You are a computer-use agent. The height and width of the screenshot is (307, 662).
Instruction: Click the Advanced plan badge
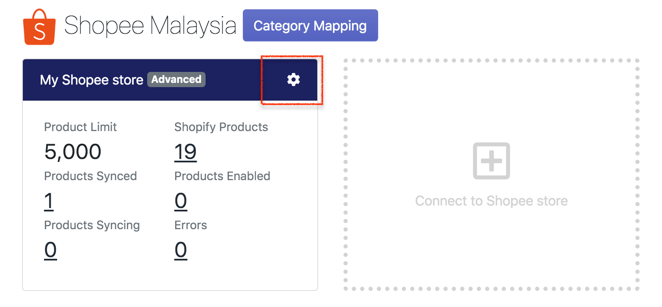click(176, 79)
